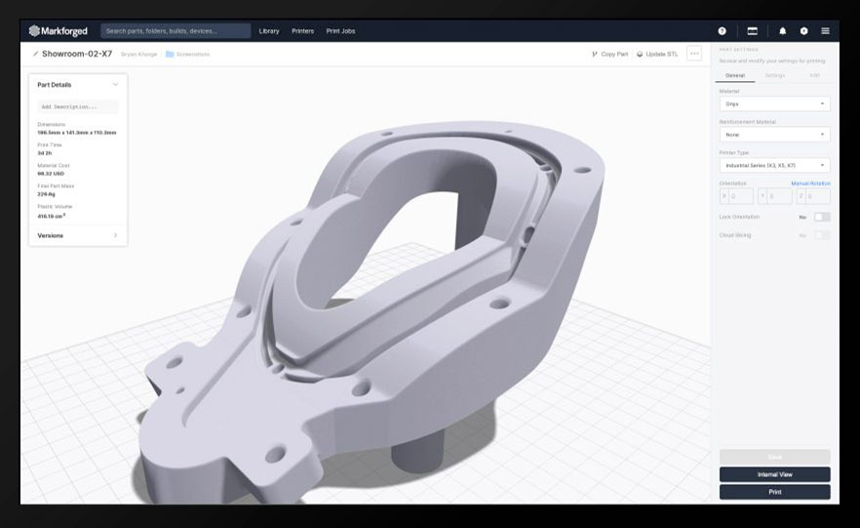Screen dimensions: 860x528
Task: Open Print Jobs in top navigation
Action: [x=340, y=31]
